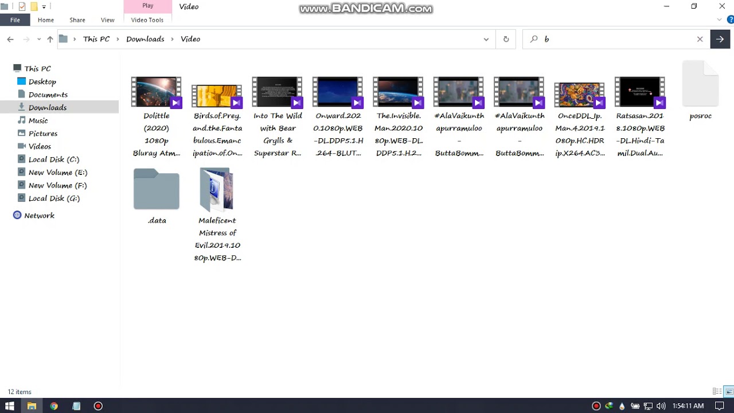Select Downloads in the navigation pane
734x413 pixels.
tap(48, 107)
